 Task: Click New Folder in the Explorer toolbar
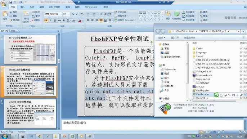tap(190, 38)
